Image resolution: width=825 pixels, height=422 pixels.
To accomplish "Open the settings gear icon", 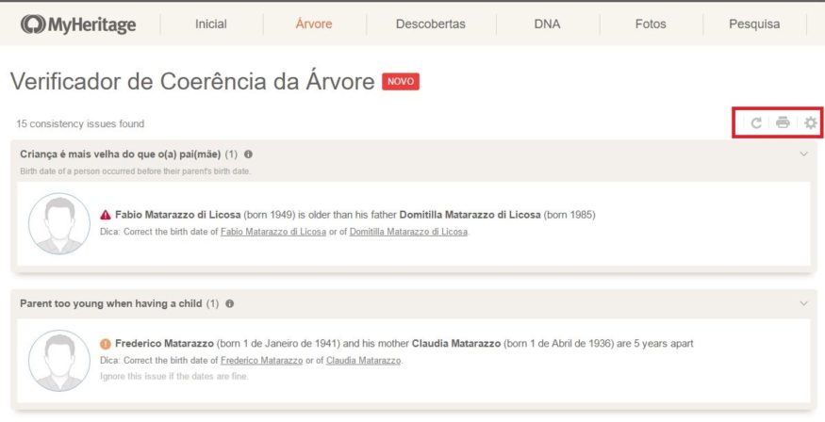I will coord(811,123).
